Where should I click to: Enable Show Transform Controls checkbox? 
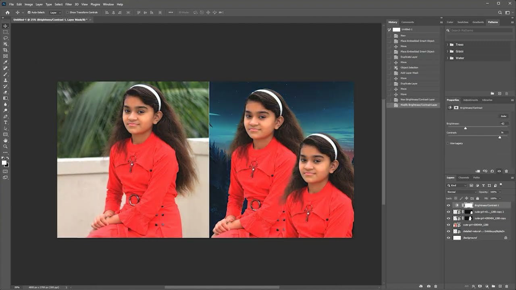(67, 12)
